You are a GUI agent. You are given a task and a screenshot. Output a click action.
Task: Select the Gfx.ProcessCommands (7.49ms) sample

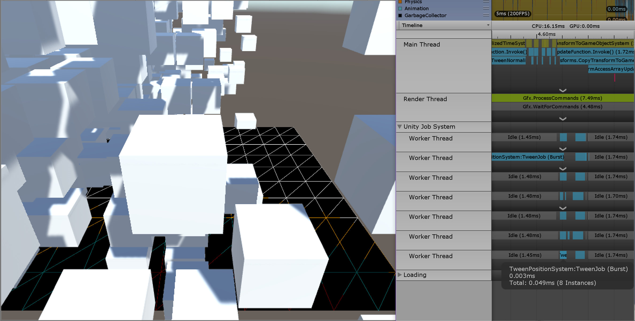click(562, 98)
